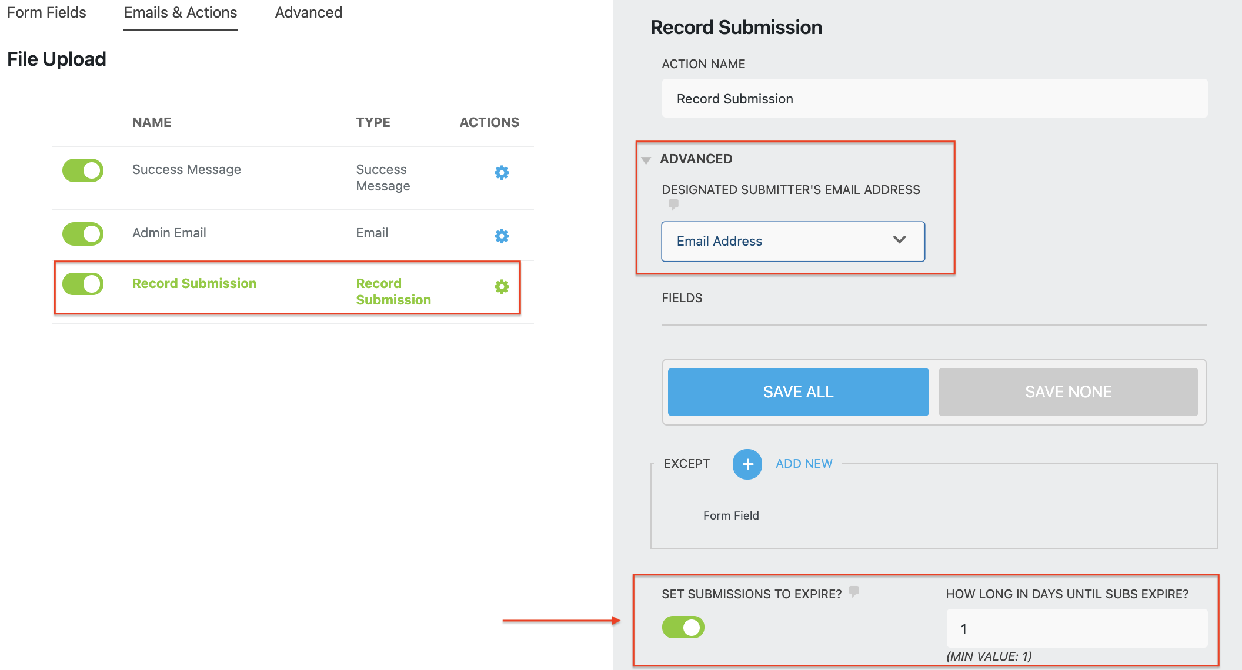Click the Add New link
This screenshot has height=670, width=1242.
coord(804,464)
